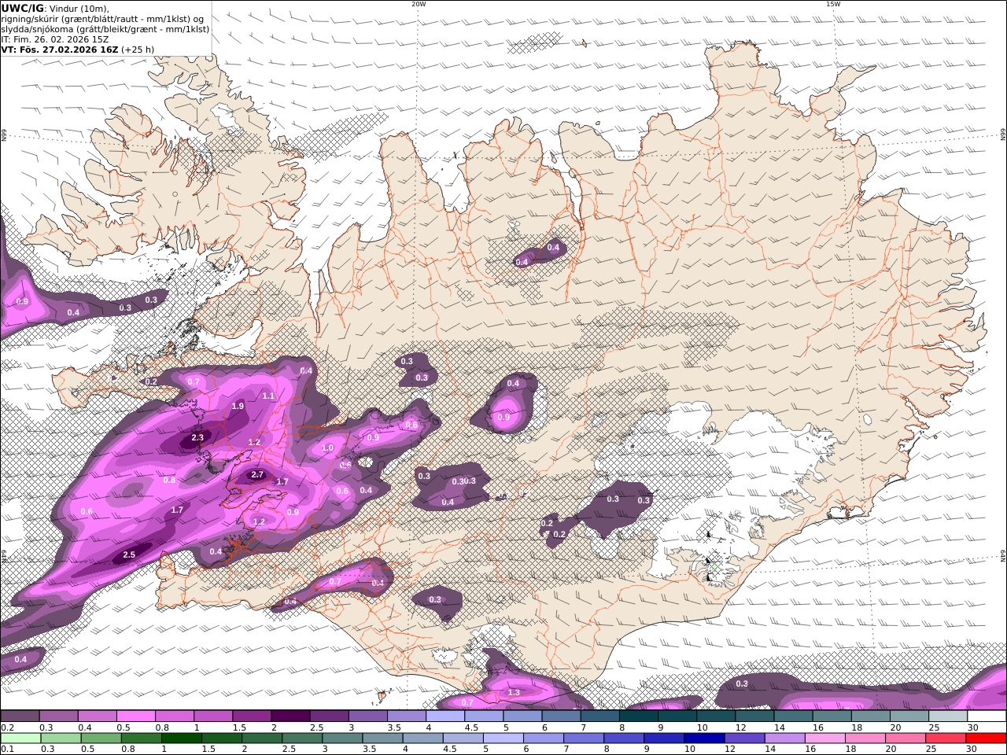Viewport: 1007px width, 755px height.
Task: Click the '15W' longitude label
Action: 833,4
